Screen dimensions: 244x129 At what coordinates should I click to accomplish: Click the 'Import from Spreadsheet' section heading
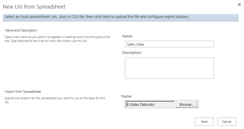pyautogui.click(x=23, y=92)
